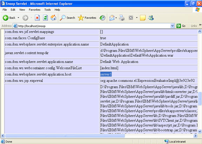This screenshot has height=144, width=202.
Task: Open the Search pane
Action: [67, 18]
